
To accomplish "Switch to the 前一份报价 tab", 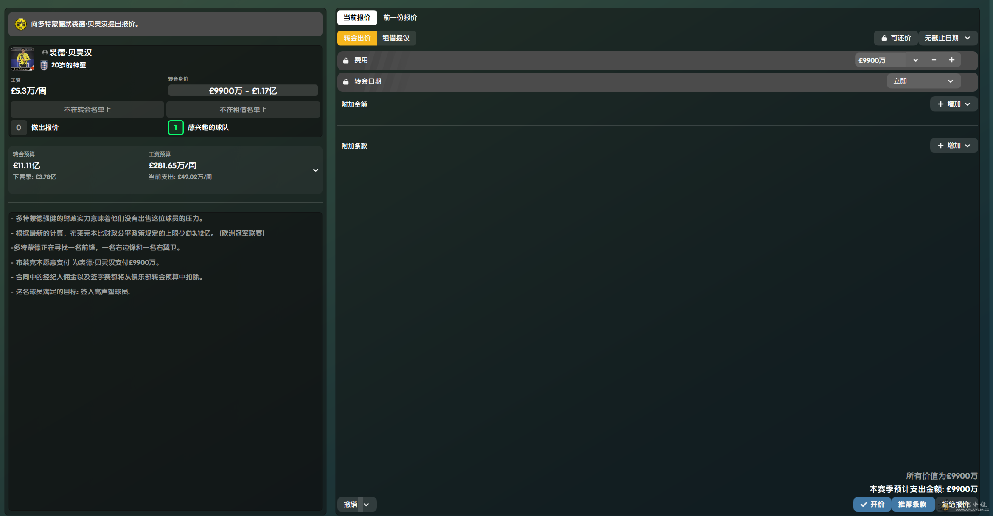I will pyautogui.click(x=400, y=18).
